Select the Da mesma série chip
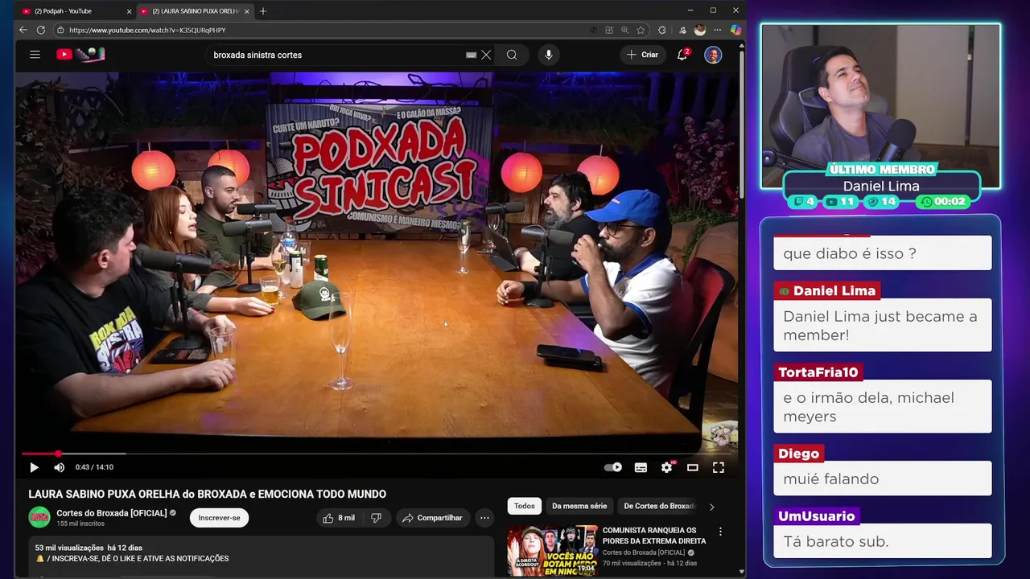 pos(579,506)
